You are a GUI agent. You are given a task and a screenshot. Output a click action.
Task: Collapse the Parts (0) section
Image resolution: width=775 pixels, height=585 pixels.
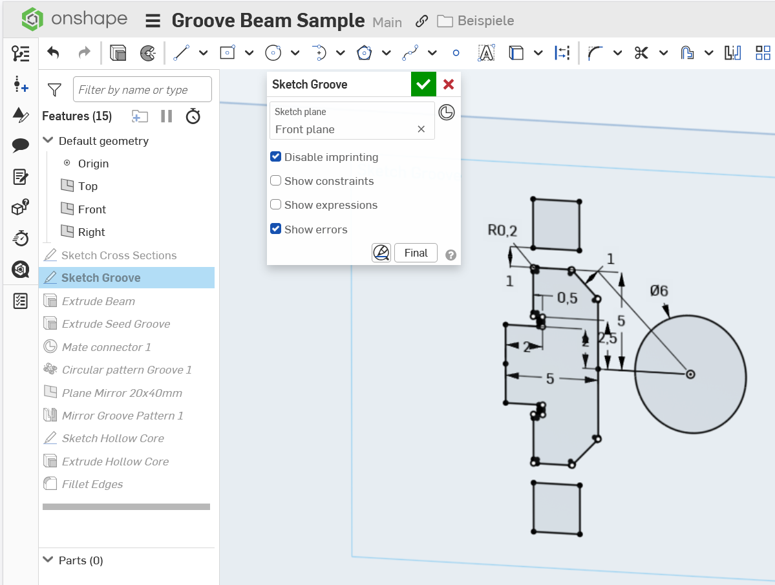click(48, 560)
